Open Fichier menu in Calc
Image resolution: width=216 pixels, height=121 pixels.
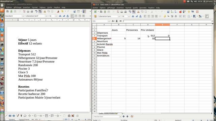pyautogui.click(x=95, y=8)
